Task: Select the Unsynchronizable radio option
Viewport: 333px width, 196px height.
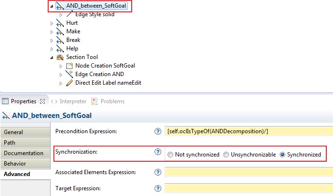Action: 226,155
